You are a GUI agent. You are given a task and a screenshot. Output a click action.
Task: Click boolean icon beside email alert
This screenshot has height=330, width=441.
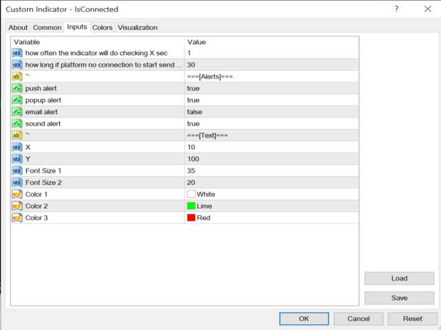click(x=17, y=112)
